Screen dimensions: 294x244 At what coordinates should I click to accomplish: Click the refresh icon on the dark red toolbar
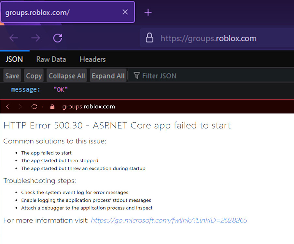pyautogui.click(x=34, y=106)
